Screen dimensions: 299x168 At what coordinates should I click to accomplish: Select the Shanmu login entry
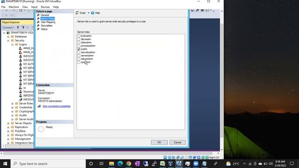click(28, 91)
